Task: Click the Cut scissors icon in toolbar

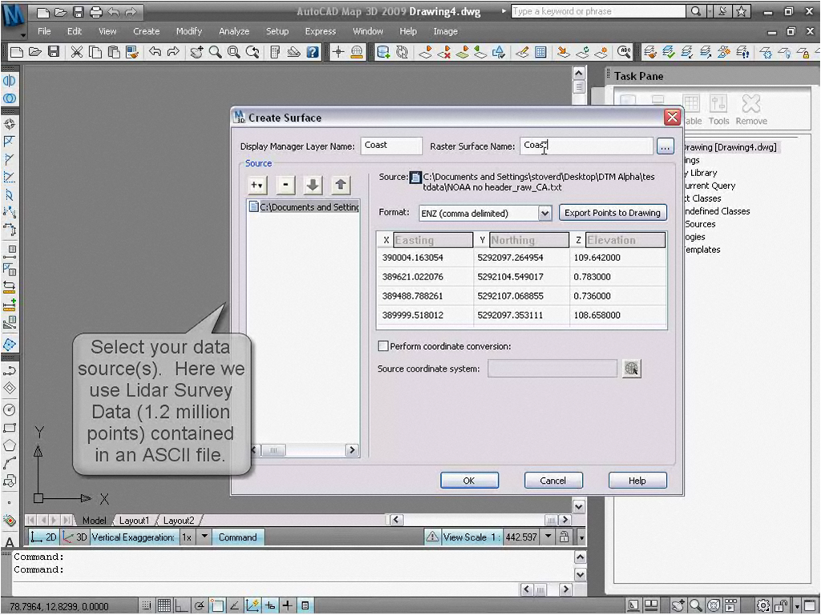Action: tap(76, 52)
